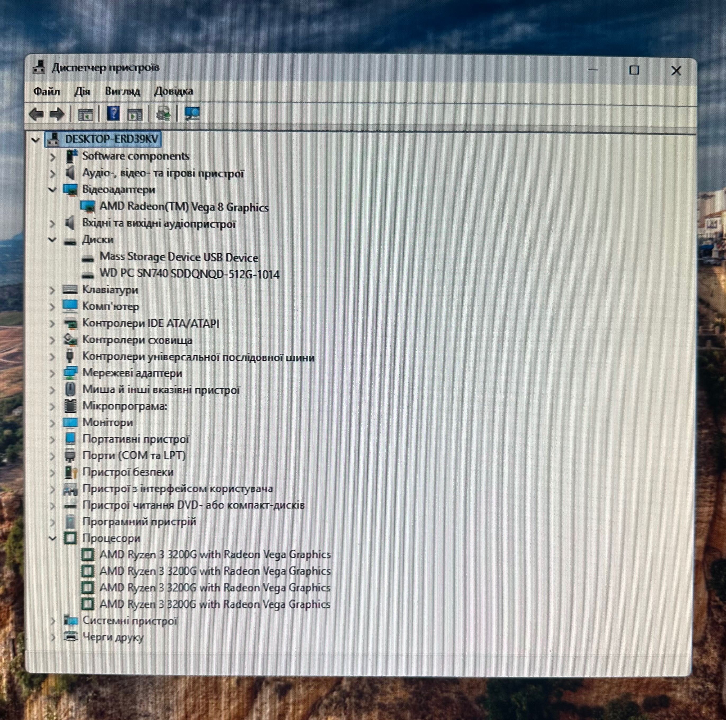The width and height of the screenshot is (726, 720).
Task: Select WD PC SN740 SDDQNQD-512G-1014 disk
Action: tap(190, 274)
